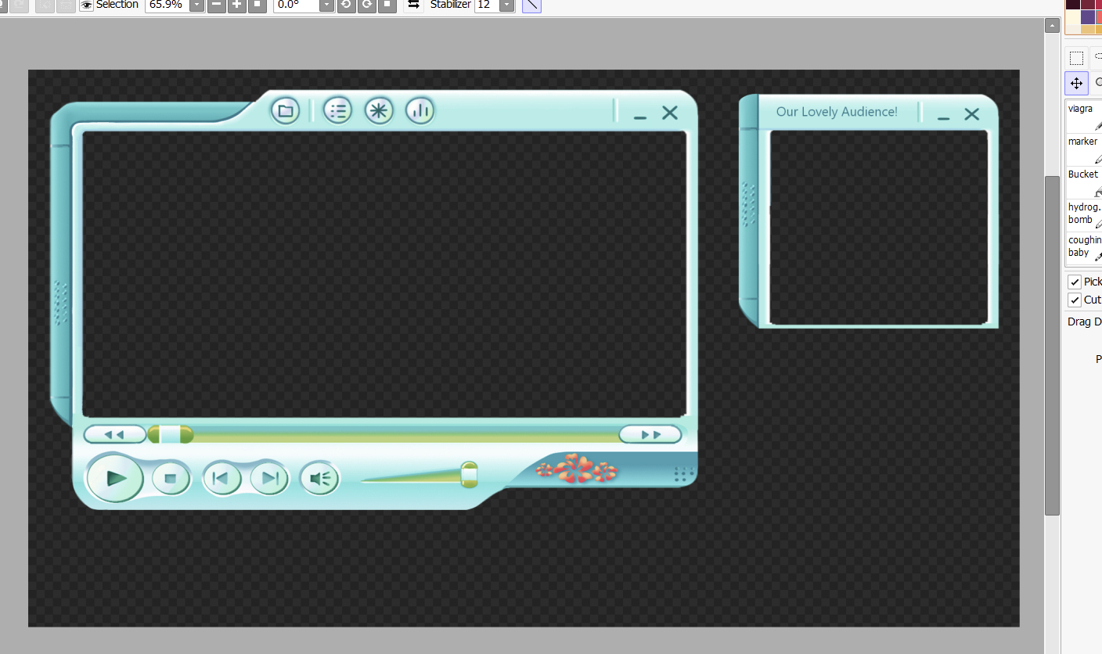The height and width of the screenshot is (654, 1102).
Task: Click the zoom out minus button
Action: [x=217, y=5]
